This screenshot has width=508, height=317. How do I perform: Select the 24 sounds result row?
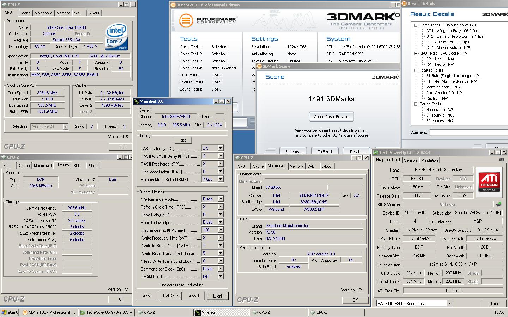tap(440, 115)
